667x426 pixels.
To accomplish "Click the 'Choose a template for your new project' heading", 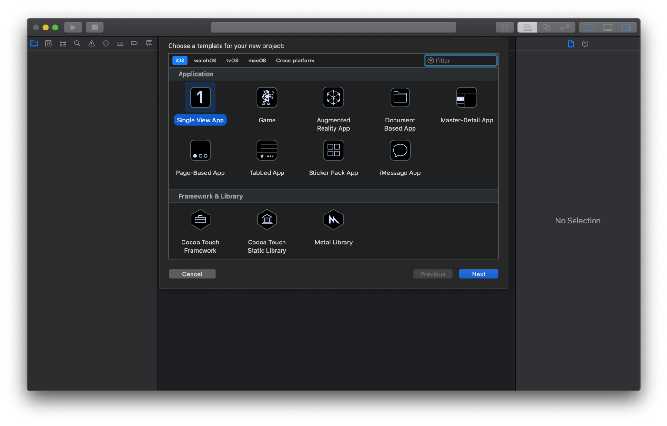I will point(226,46).
